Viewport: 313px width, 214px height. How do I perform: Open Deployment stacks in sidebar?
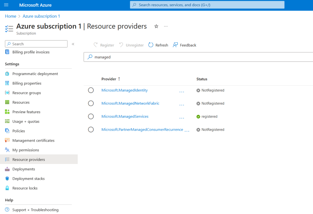28,178
